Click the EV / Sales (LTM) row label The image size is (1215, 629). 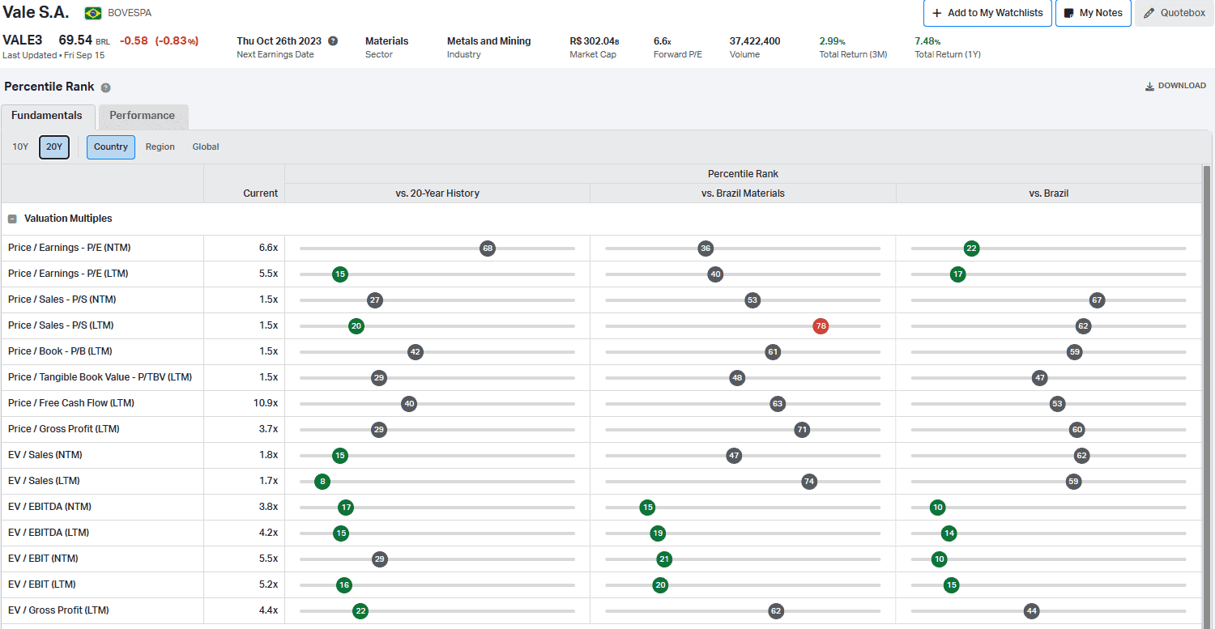pos(44,481)
